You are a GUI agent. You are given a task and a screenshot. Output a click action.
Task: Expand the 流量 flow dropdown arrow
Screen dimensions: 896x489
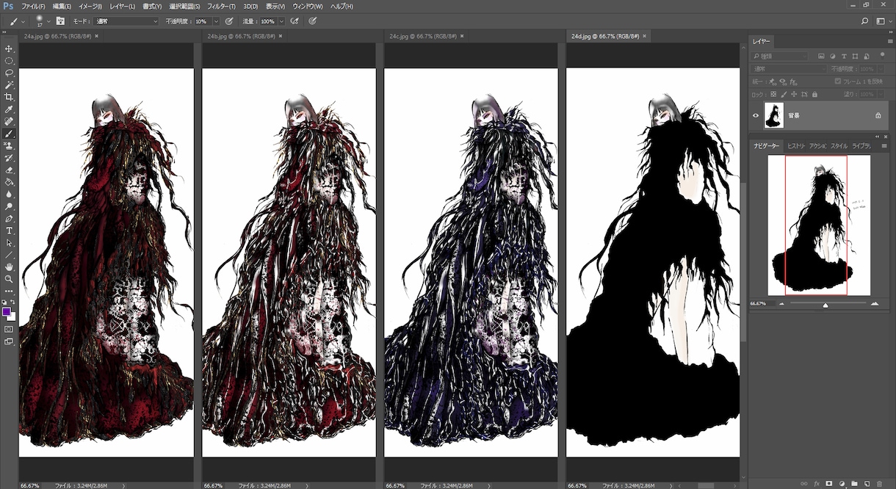coord(281,21)
